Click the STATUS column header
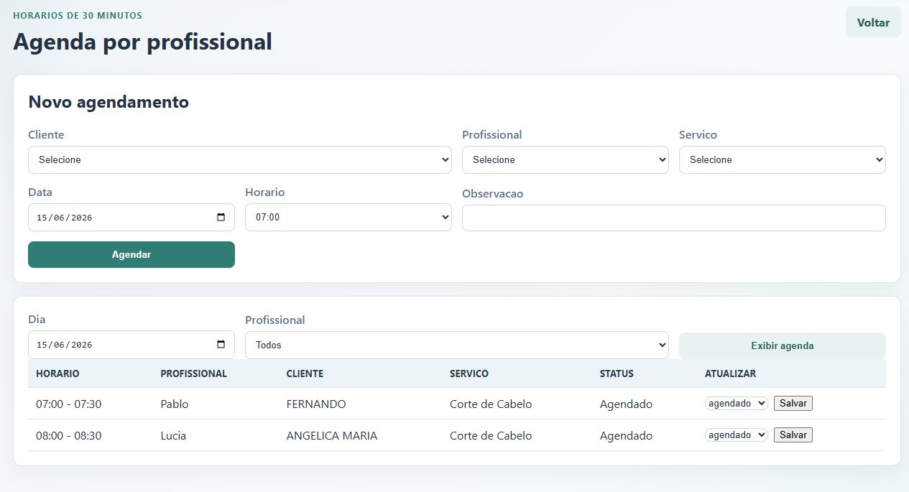This screenshot has width=909, height=492. [617, 373]
